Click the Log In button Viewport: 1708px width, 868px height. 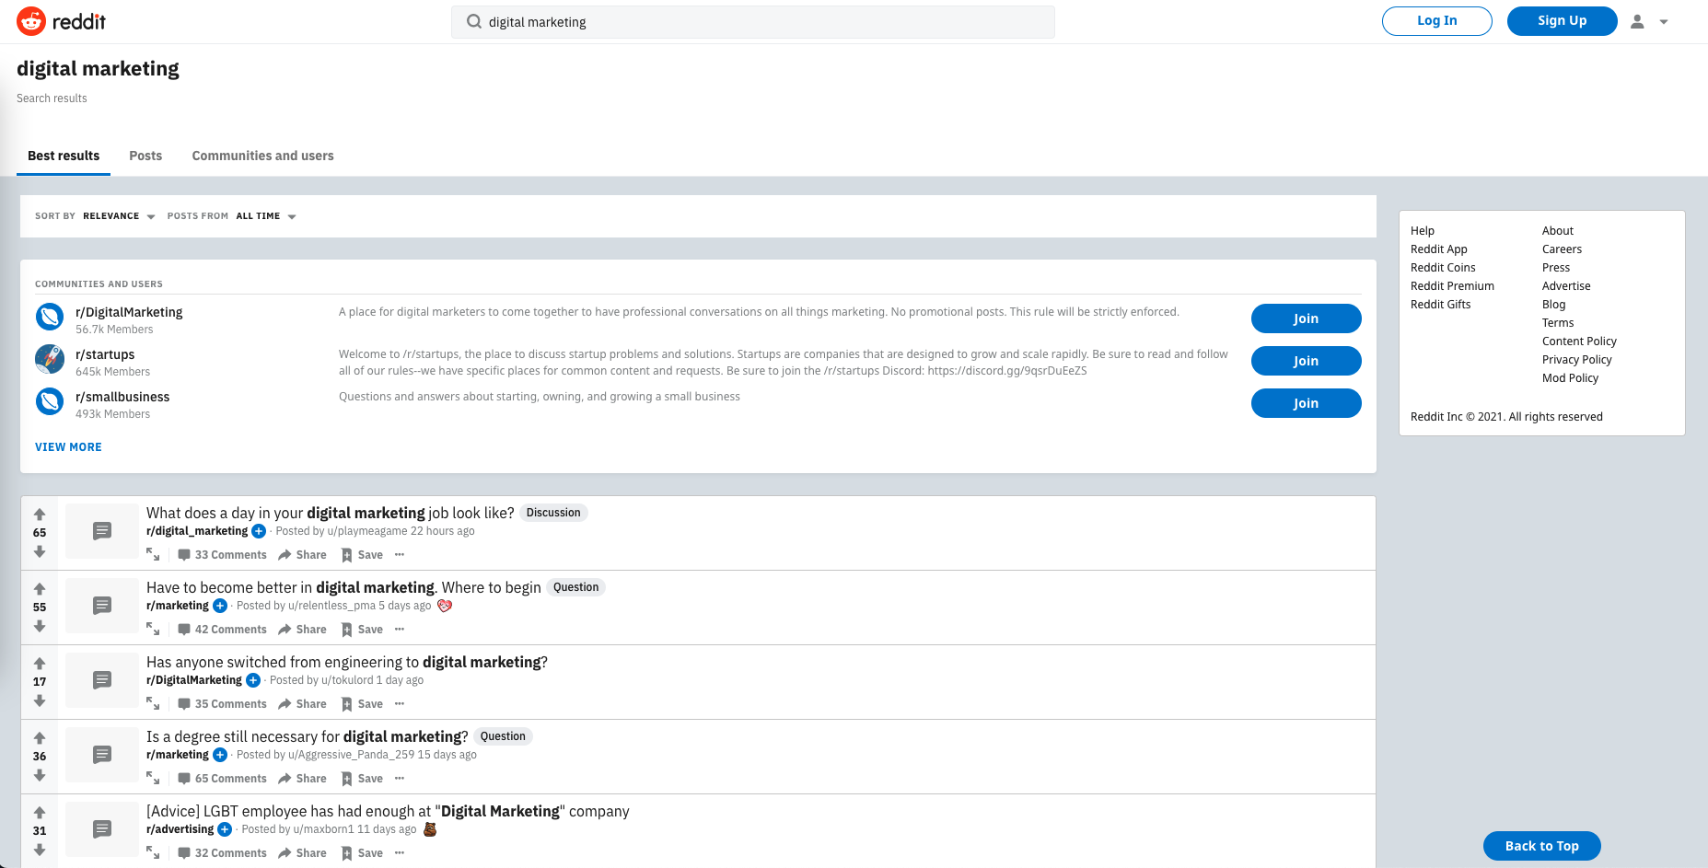[x=1436, y=20]
